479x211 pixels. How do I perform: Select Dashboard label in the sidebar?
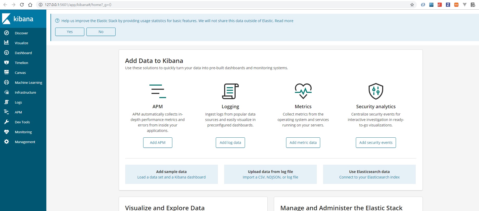(23, 53)
